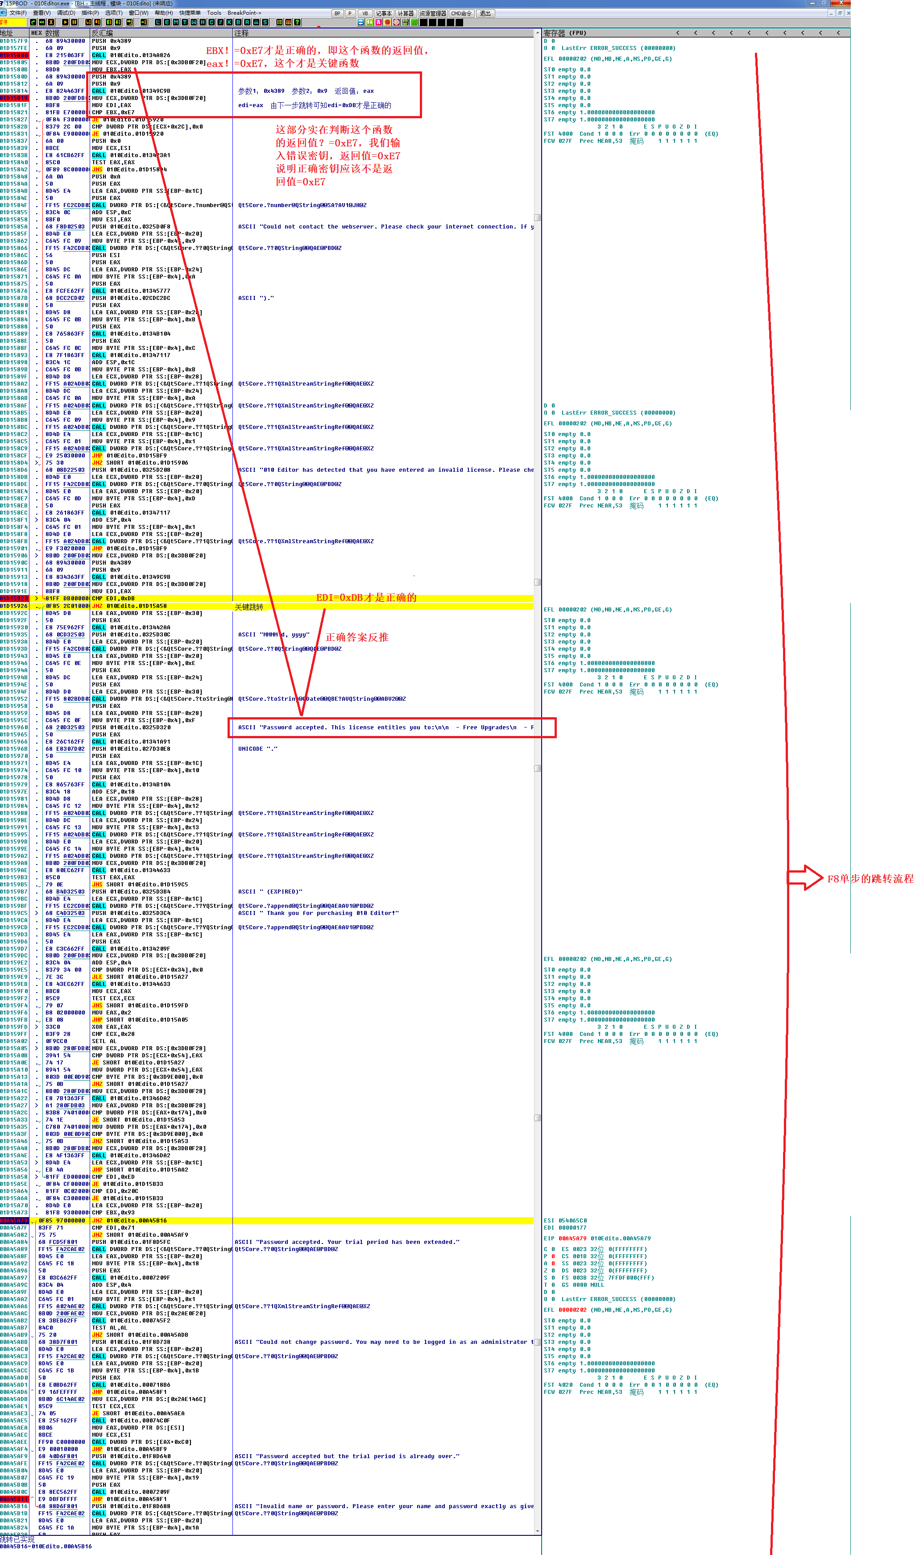Click the Run program play icon
The height and width of the screenshot is (1555, 924).
point(66,22)
